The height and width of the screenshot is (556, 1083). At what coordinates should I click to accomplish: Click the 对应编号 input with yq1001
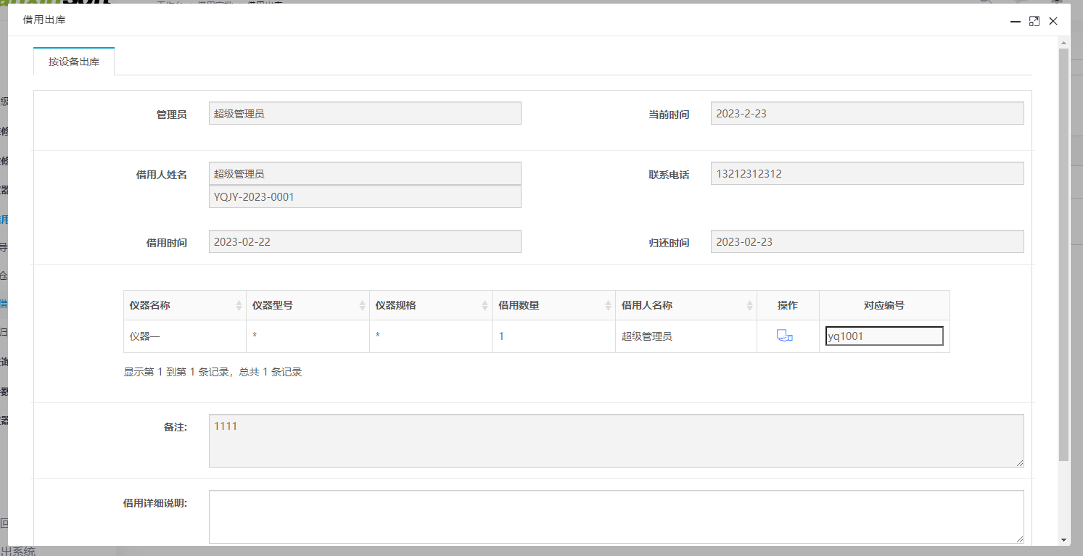pos(884,336)
